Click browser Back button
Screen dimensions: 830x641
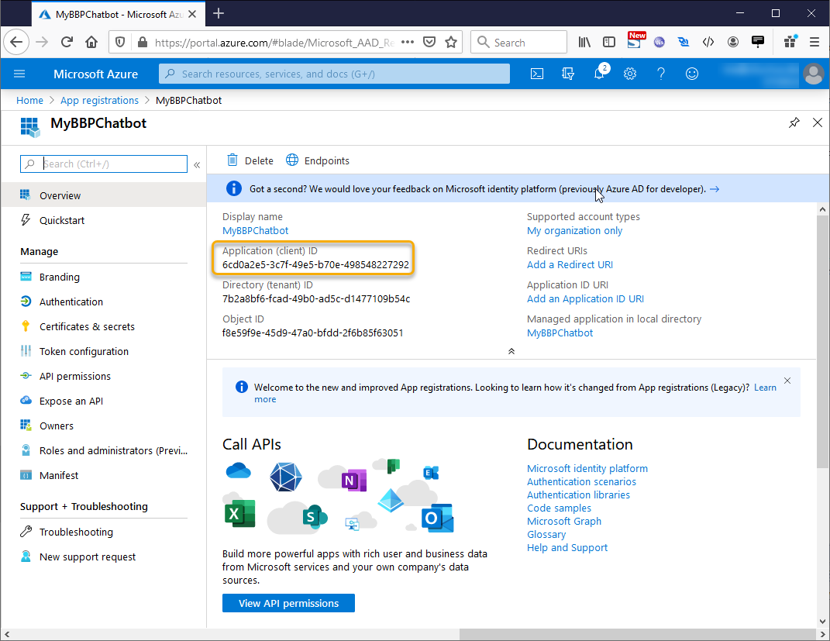coord(15,42)
